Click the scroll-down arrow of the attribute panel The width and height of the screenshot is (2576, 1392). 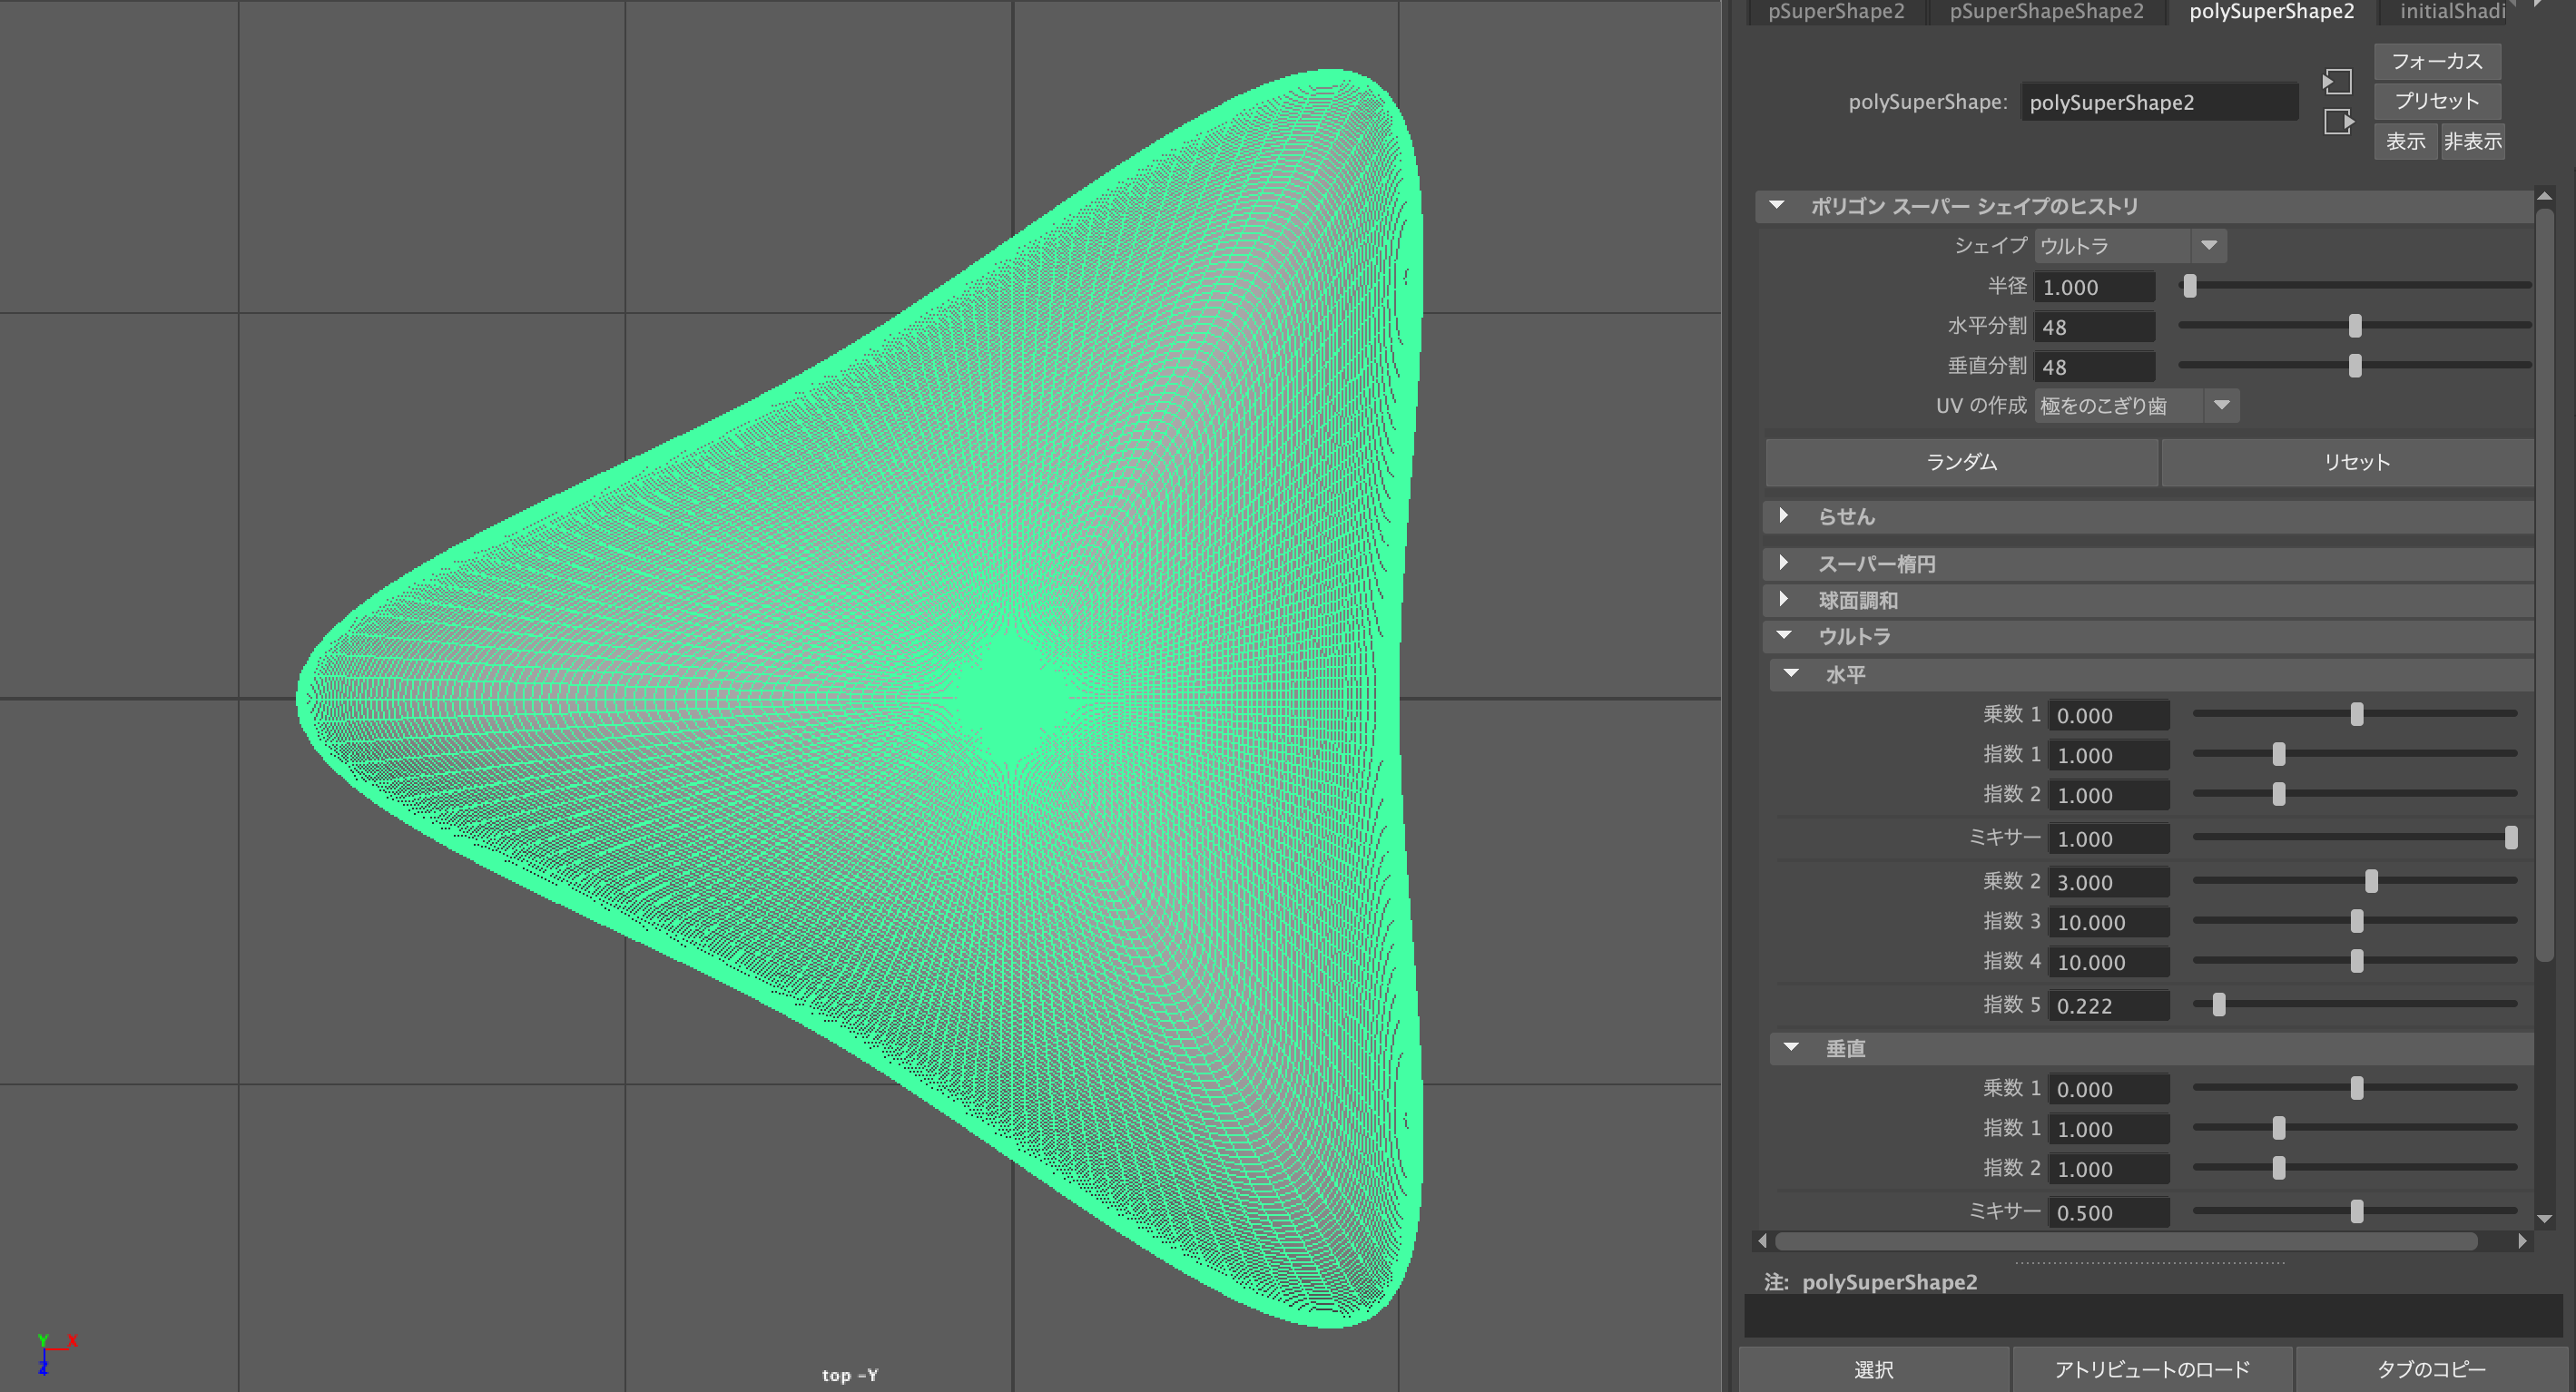point(2545,1218)
